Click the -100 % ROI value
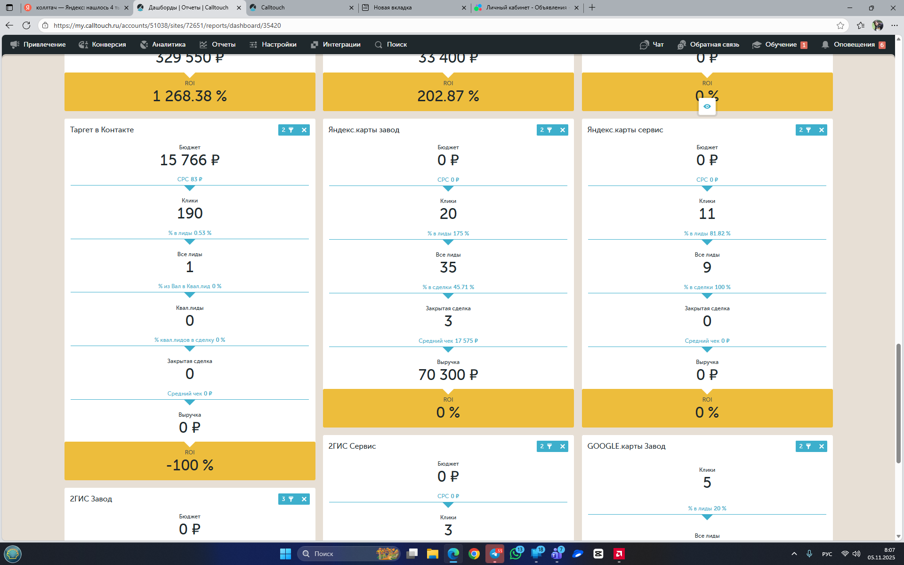Image resolution: width=904 pixels, height=565 pixels. pyautogui.click(x=190, y=465)
